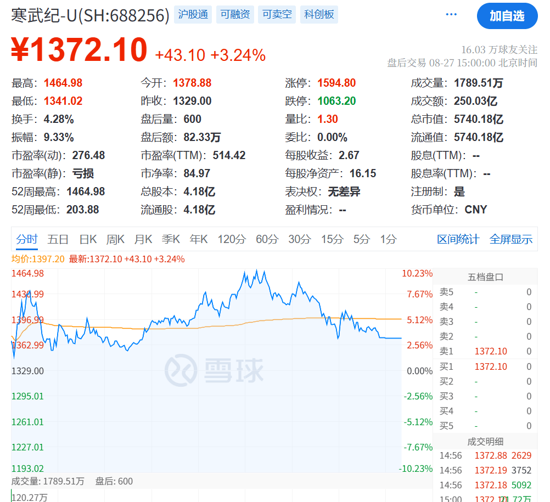Select the 周K weekly chart tab
This screenshot has width=550, height=502.
[116, 239]
